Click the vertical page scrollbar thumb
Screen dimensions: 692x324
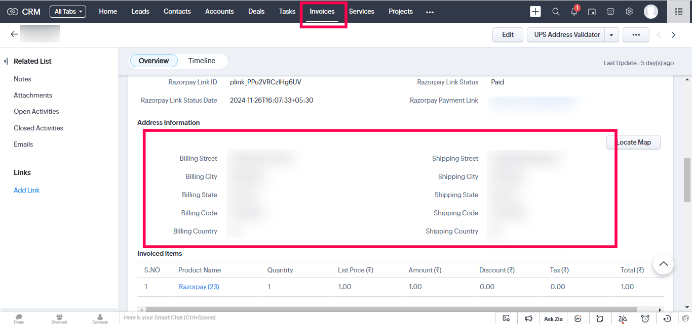click(x=687, y=180)
